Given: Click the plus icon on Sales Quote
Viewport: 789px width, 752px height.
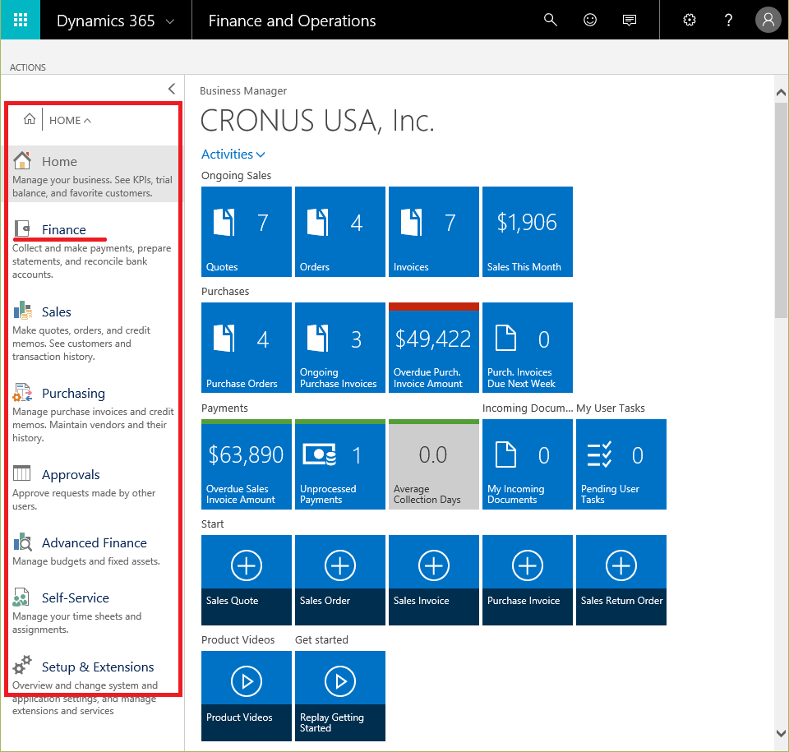Looking at the screenshot, I should point(247,565).
